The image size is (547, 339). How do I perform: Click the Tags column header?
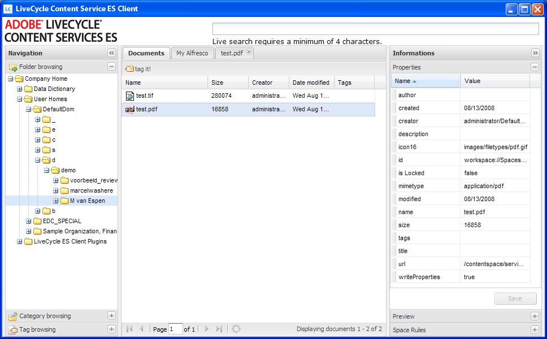click(x=354, y=82)
